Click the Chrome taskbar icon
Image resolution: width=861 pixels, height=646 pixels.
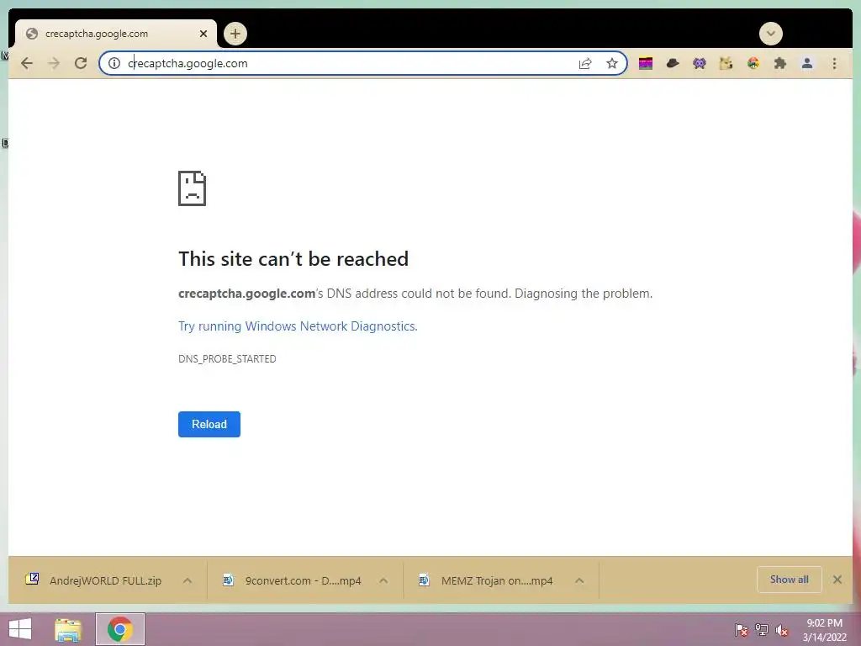coord(120,629)
